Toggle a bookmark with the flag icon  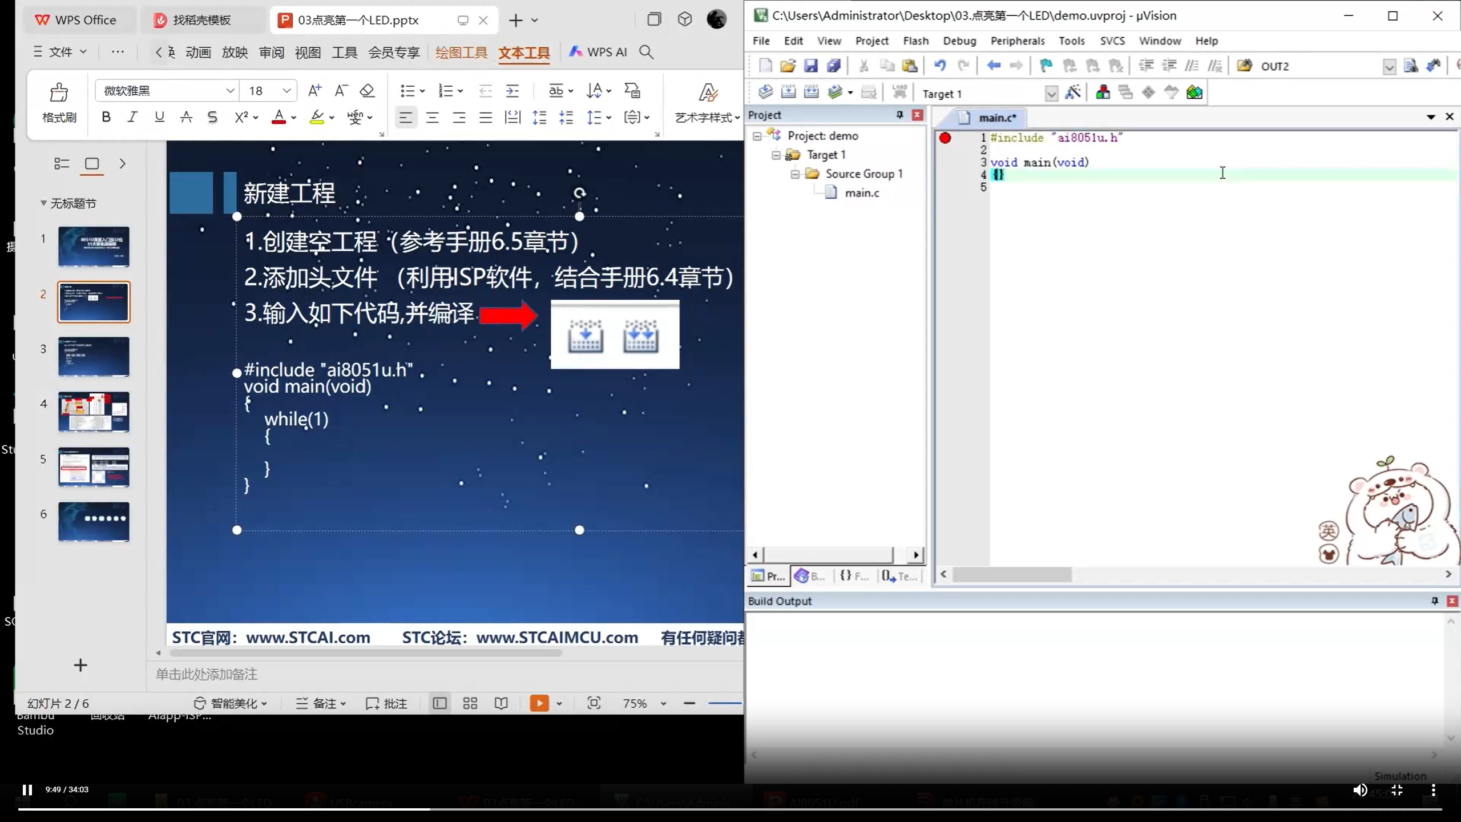(x=1046, y=66)
